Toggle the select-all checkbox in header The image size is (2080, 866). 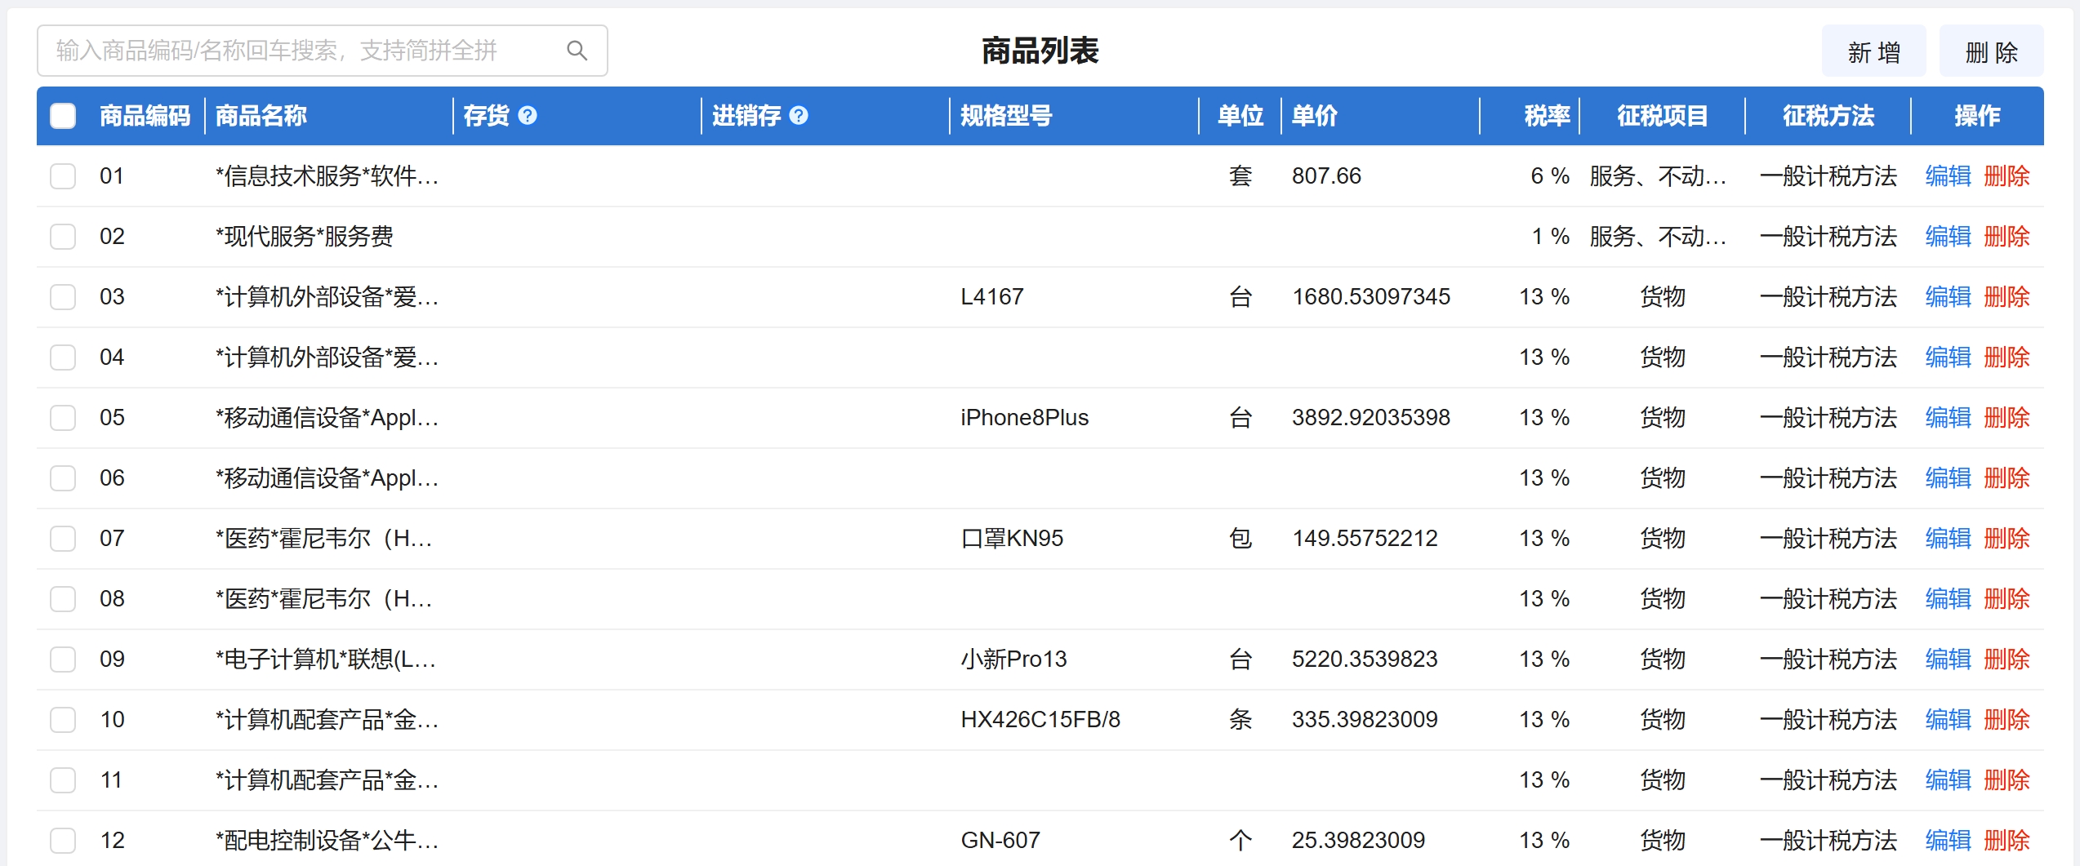tap(63, 116)
